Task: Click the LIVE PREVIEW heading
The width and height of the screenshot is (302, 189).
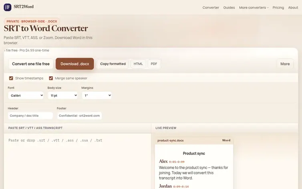Action: coord(166,128)
